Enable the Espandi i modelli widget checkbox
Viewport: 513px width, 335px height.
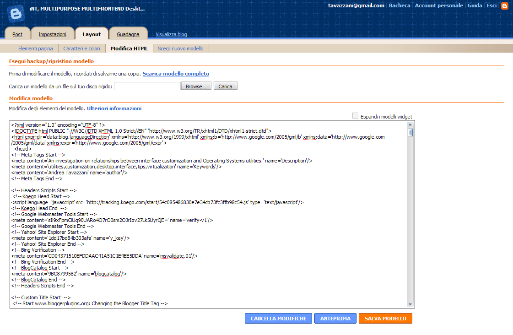[x=355, y=116]
